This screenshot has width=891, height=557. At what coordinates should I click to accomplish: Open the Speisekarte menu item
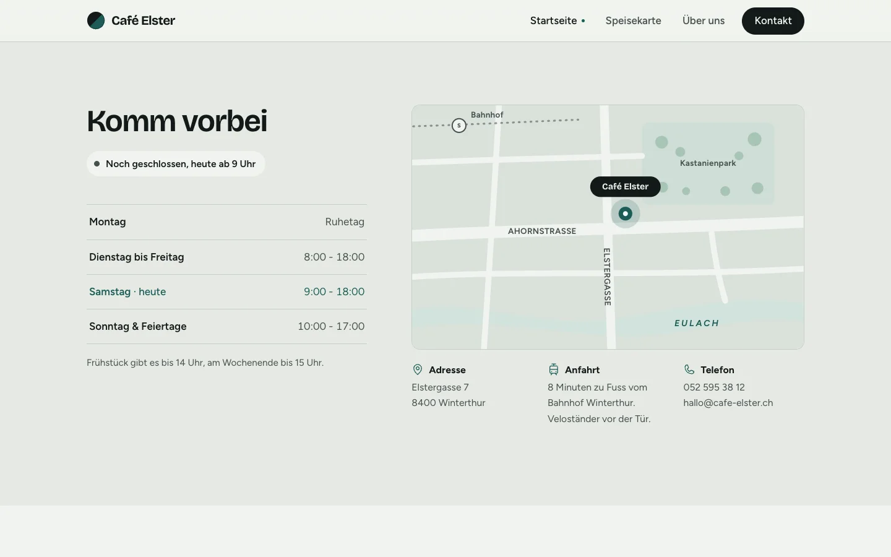pyautogui.click(x=633, y=20)
